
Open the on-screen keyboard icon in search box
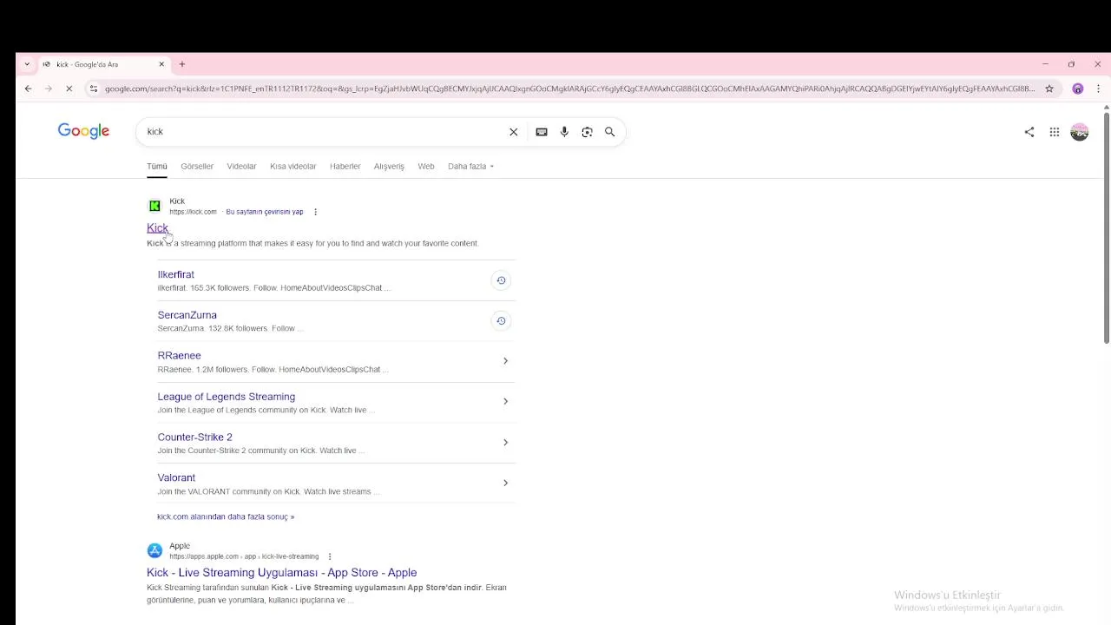(x=542, y=132)
